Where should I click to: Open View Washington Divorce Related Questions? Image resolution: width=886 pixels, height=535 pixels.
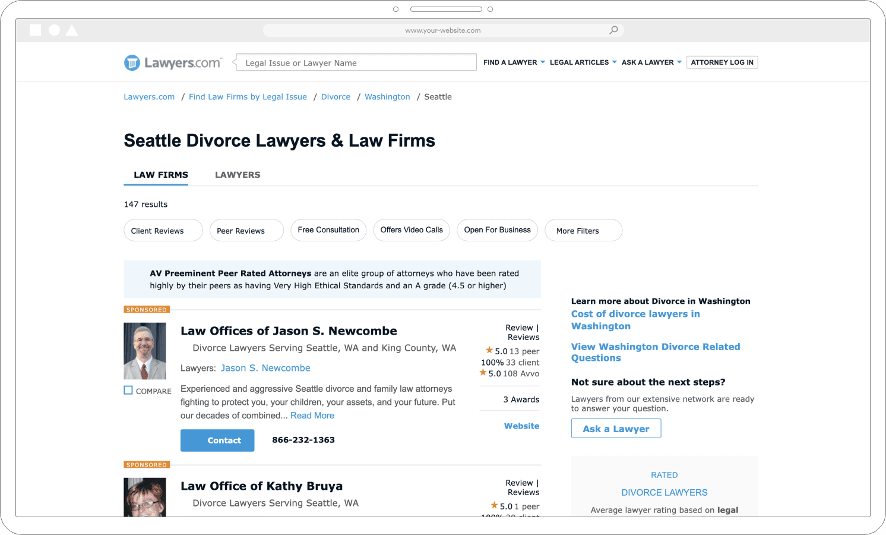(656, 352)
